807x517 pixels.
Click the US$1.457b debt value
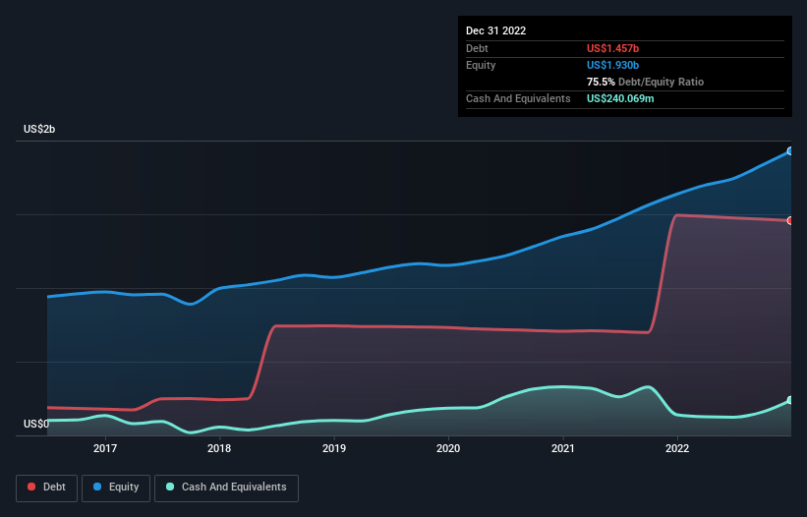click(x=612, y=48)
